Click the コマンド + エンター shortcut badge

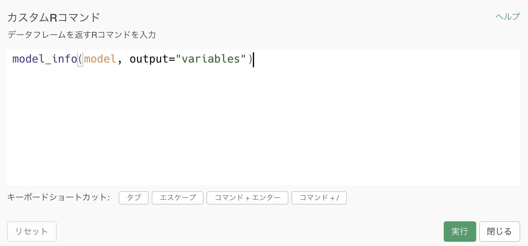(x=247, y=198)
